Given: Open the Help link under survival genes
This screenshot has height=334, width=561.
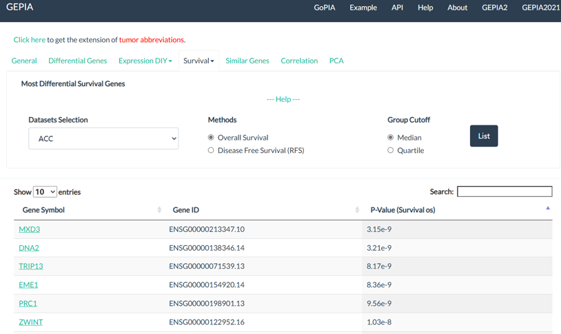Looking at the screenshot, I should coord(283,99).
